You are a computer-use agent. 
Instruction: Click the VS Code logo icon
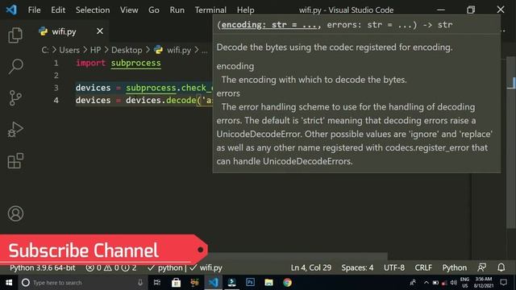(x=11, y=10)
